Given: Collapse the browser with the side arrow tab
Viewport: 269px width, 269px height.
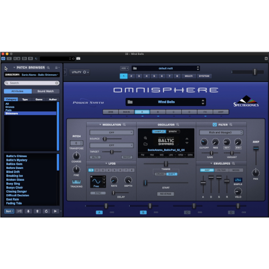Looking at the screenshot, I should (65, 72).
